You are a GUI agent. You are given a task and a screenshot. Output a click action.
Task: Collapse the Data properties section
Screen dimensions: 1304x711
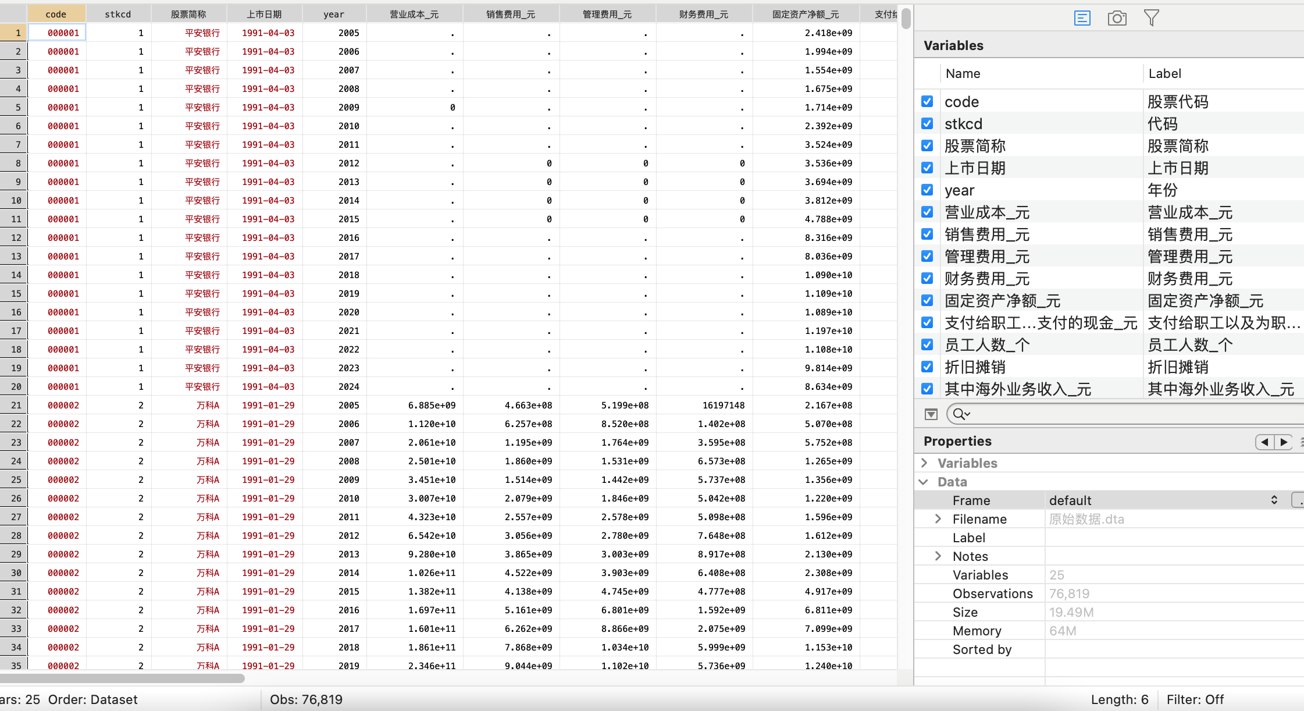[924, 482]
